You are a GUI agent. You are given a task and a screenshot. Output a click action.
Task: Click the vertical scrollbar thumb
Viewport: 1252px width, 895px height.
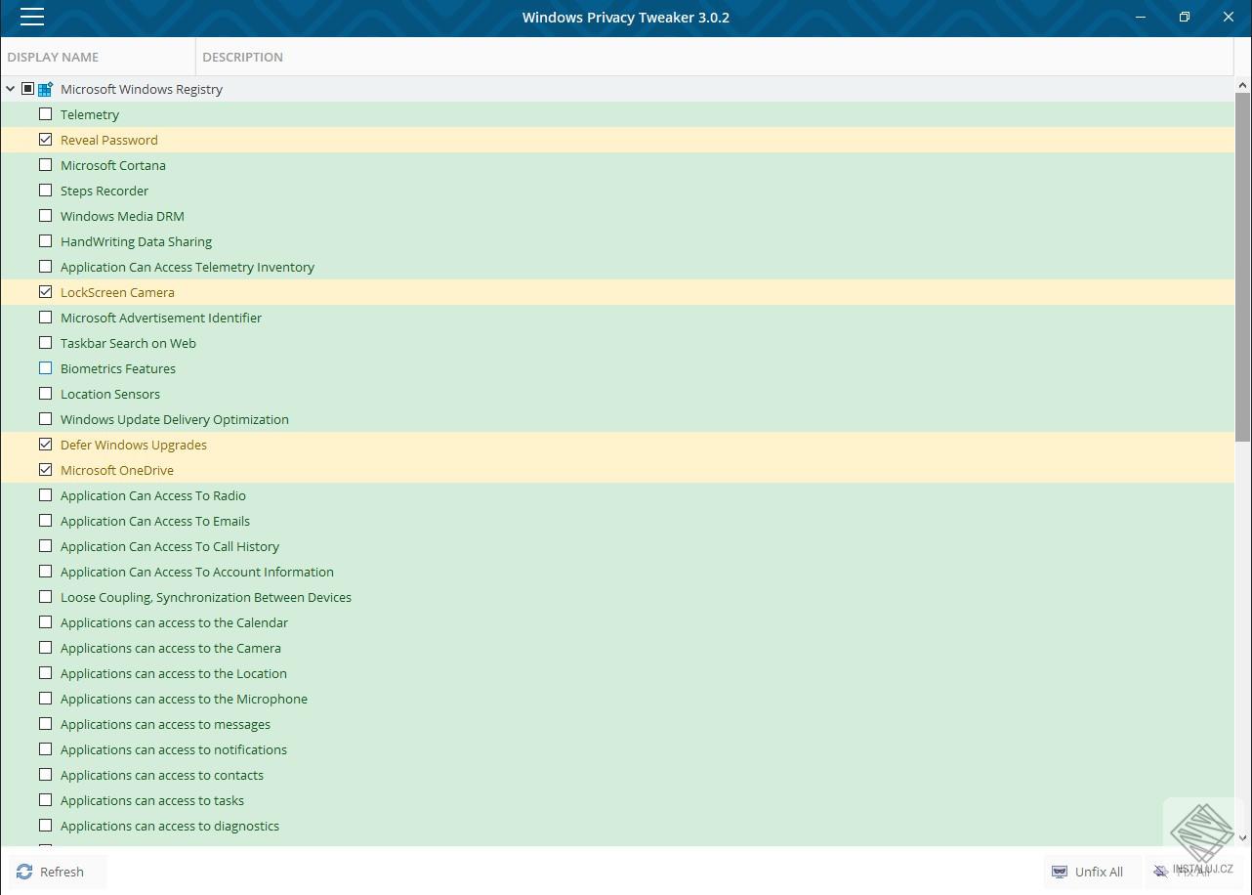tap(1242, 267)
